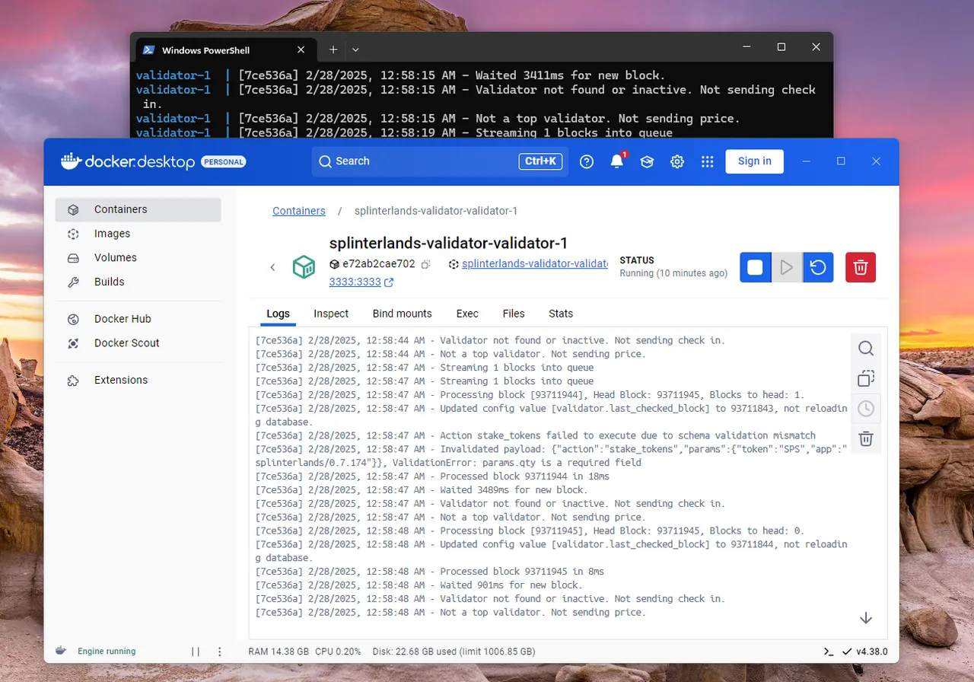This screenshot has height=682, width=974.
Task: Search logs with the magnifier icon
Action: (x=866, y=349)
